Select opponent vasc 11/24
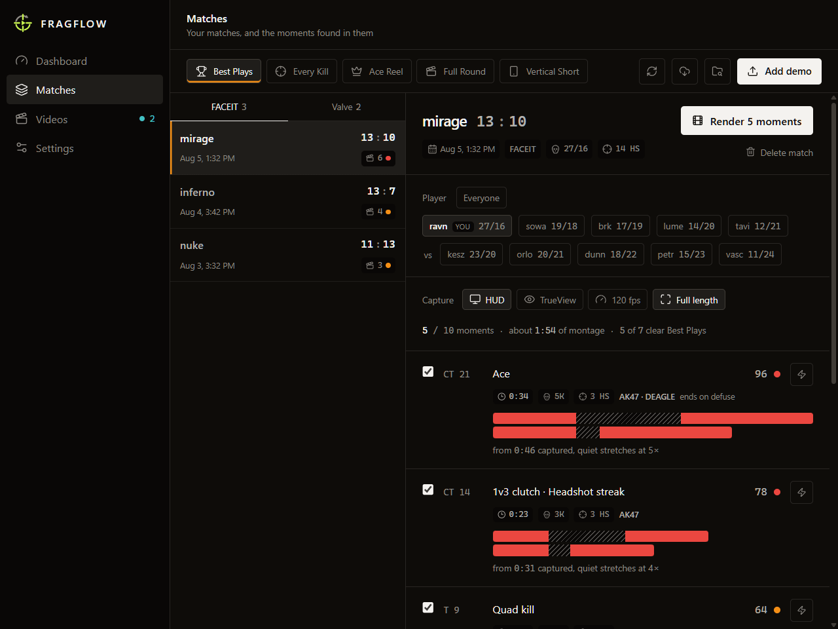The width and height of the screenshot is (838, 629). (x=750, y=254)
